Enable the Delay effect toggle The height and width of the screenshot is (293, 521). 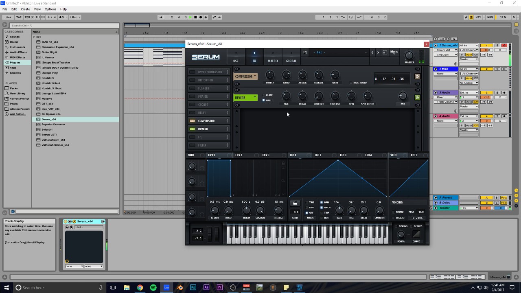click(x=192, y=113)
